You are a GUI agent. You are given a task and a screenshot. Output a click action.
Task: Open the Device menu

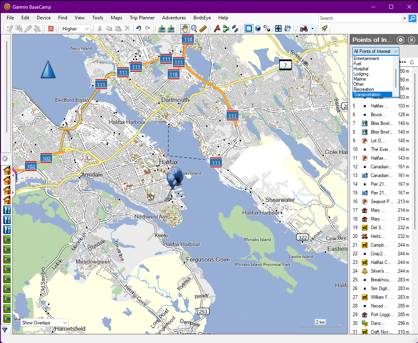(x=44, y=18)
